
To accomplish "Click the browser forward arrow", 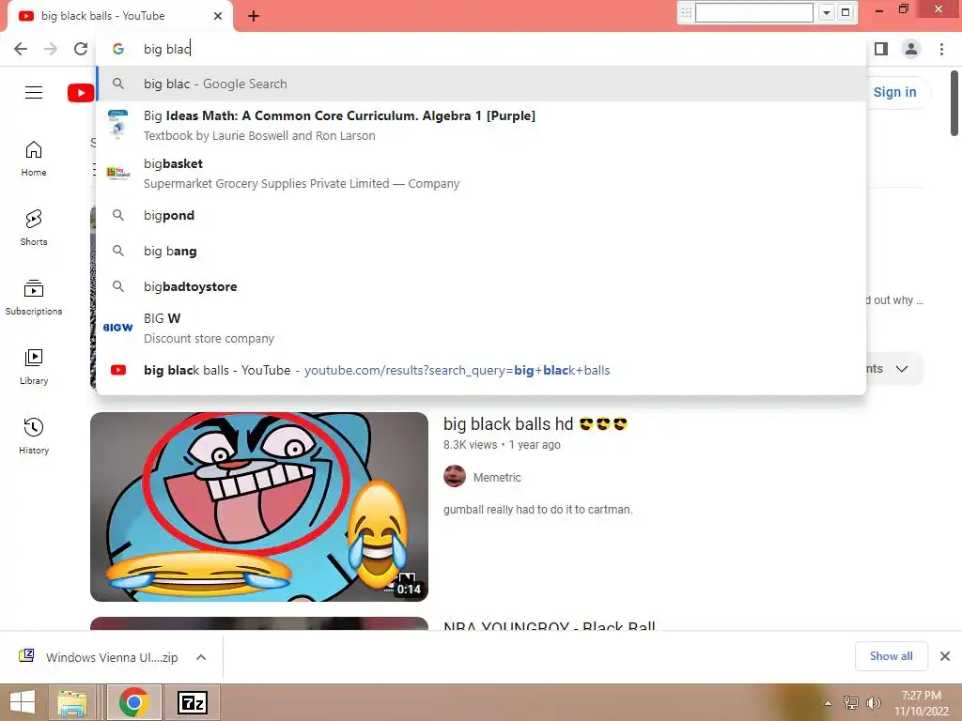I will click(x=51, y=49).
